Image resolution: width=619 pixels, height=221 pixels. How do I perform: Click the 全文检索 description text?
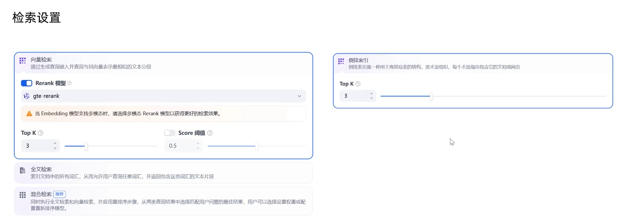pyautogui.click(x=122, y=177)
